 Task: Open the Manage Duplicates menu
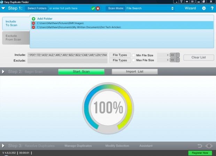[78, 146]
